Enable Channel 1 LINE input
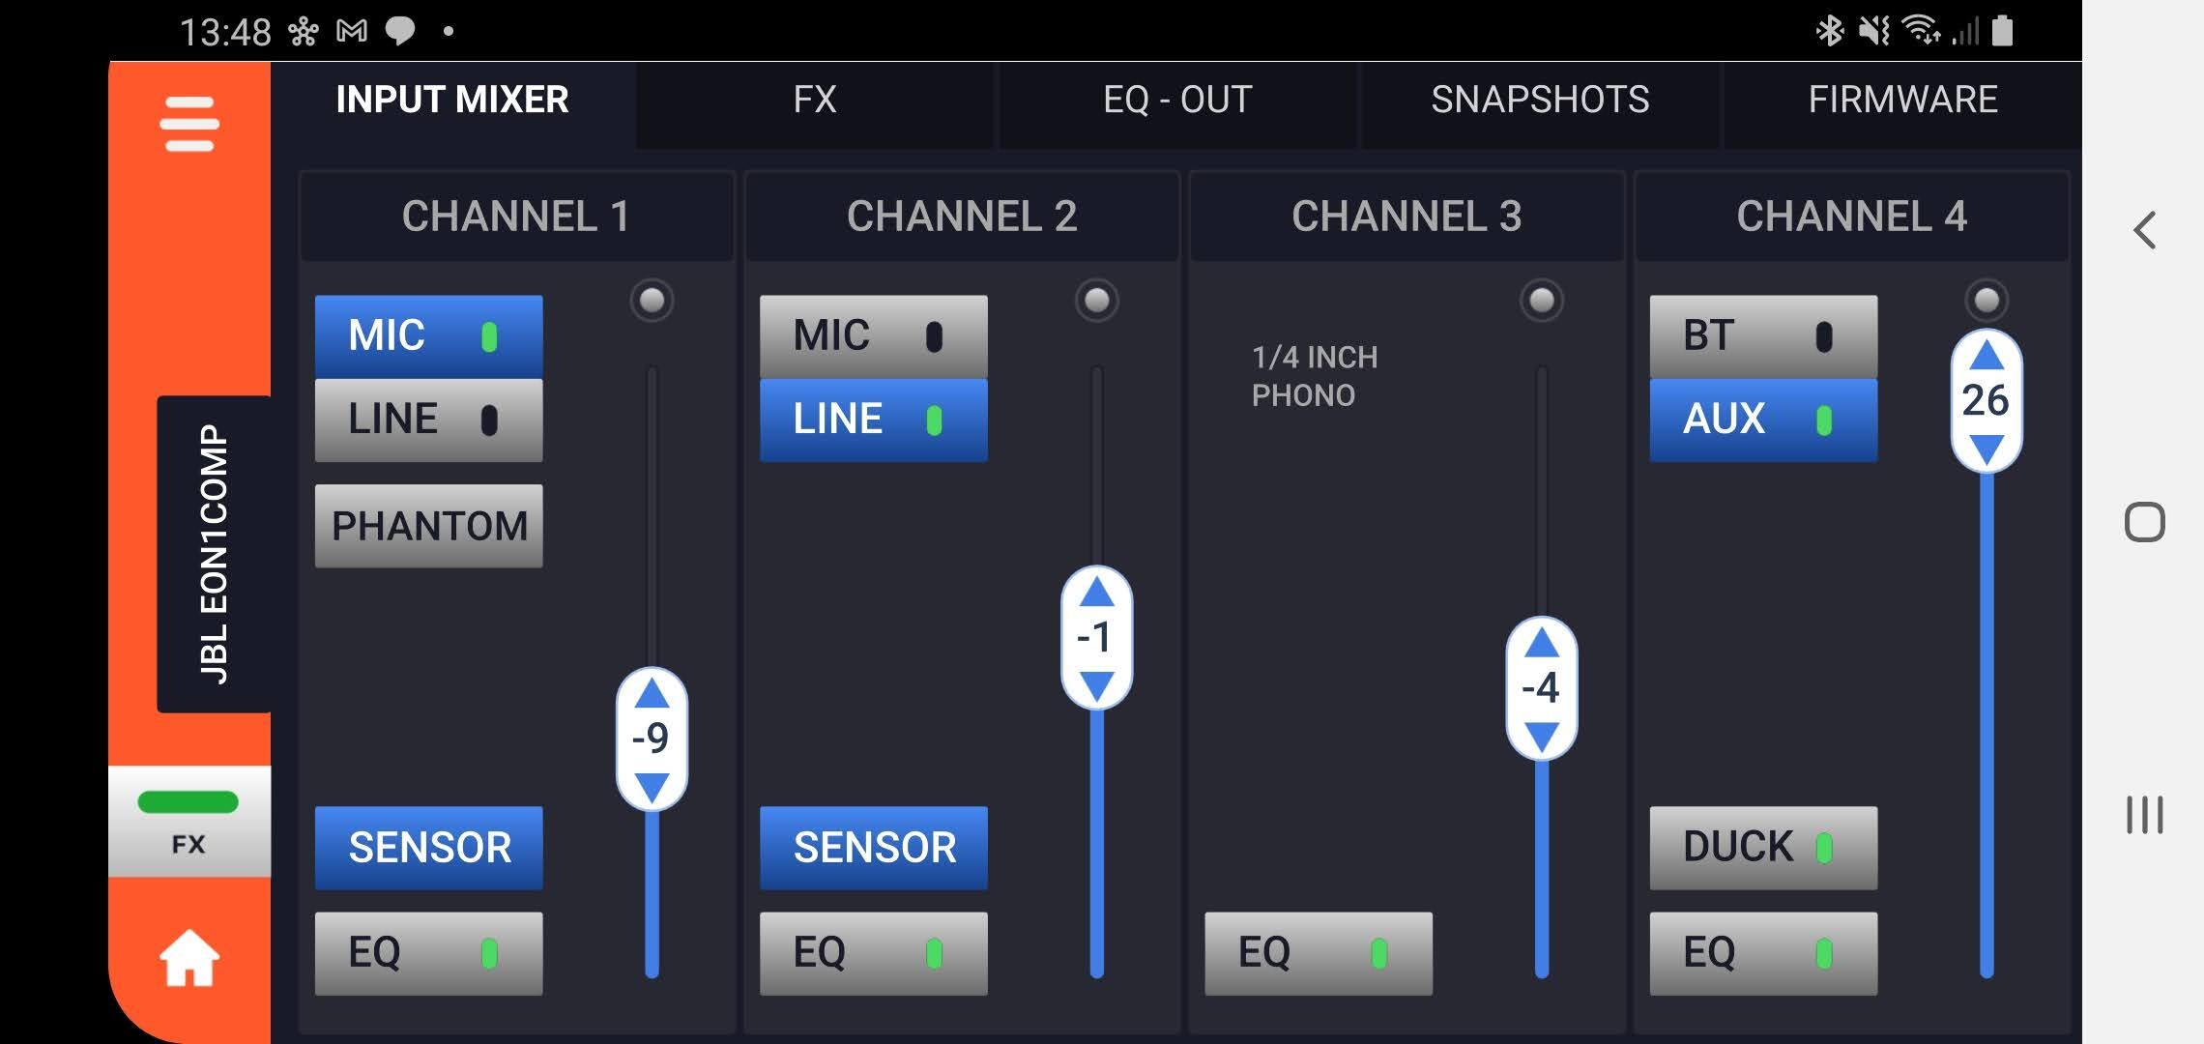The width and height of the screenshot is (2204, 1044). 428,420
